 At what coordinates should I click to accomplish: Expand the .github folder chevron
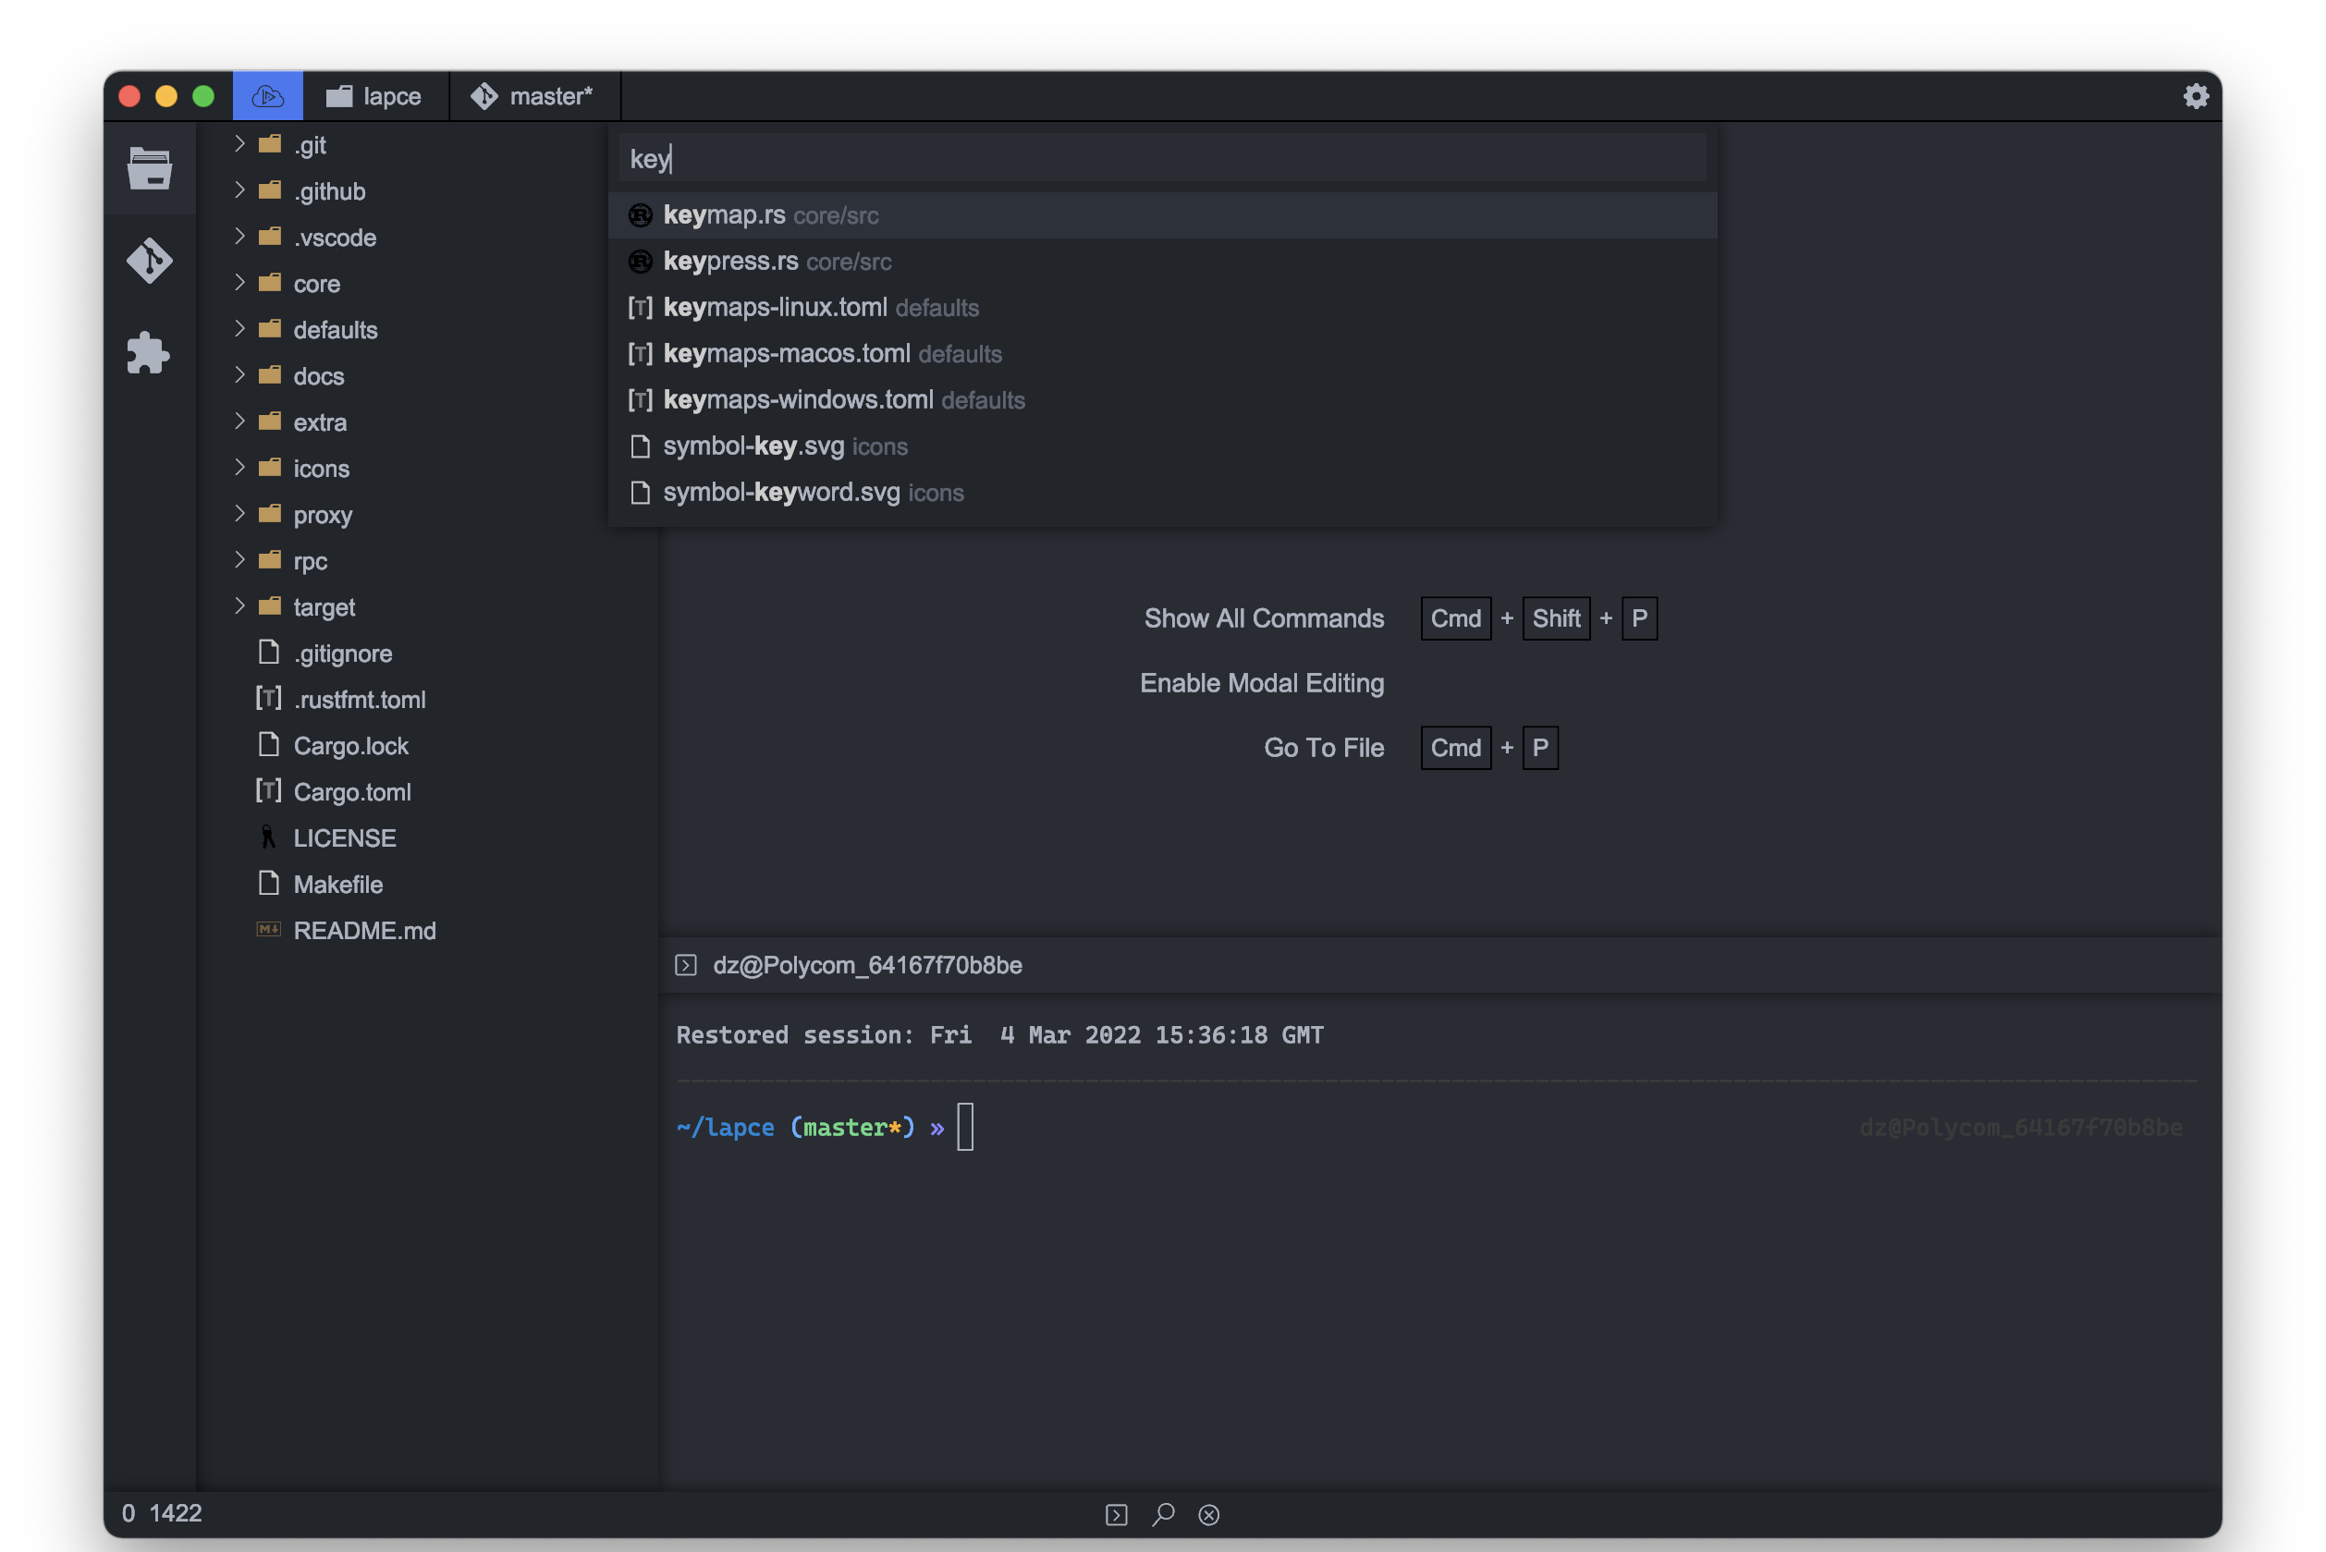(x=239, y=190)
